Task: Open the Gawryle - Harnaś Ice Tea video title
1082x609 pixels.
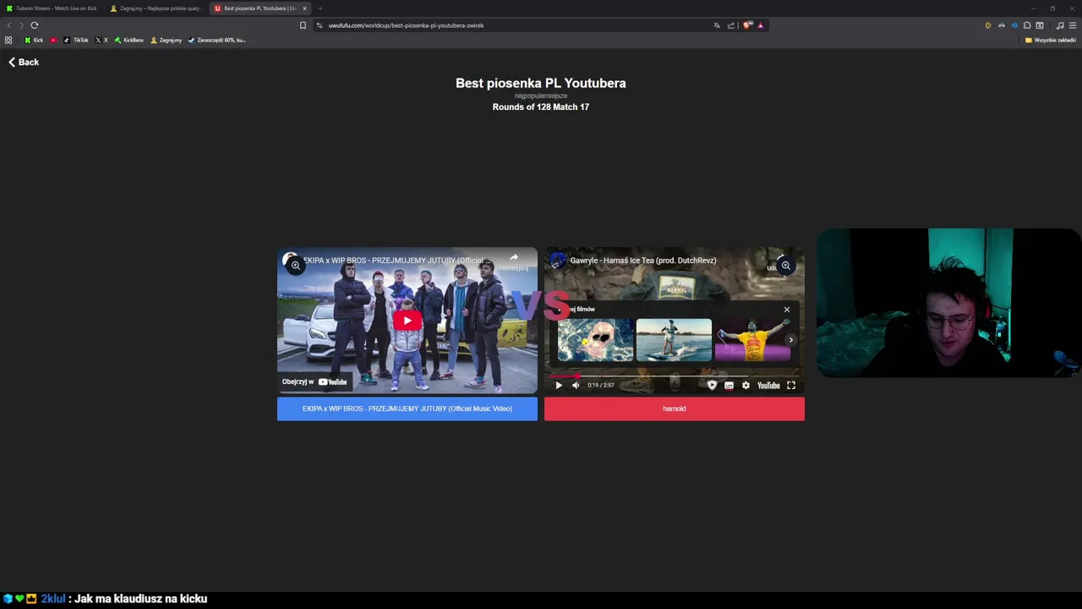Action: tap(643, 261)
